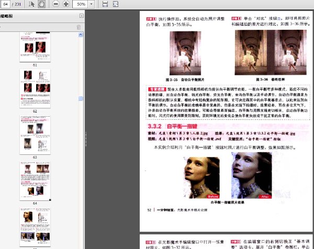314x249 pixels.
Task: Click the page number field showing 64
Action: [5, 4]
